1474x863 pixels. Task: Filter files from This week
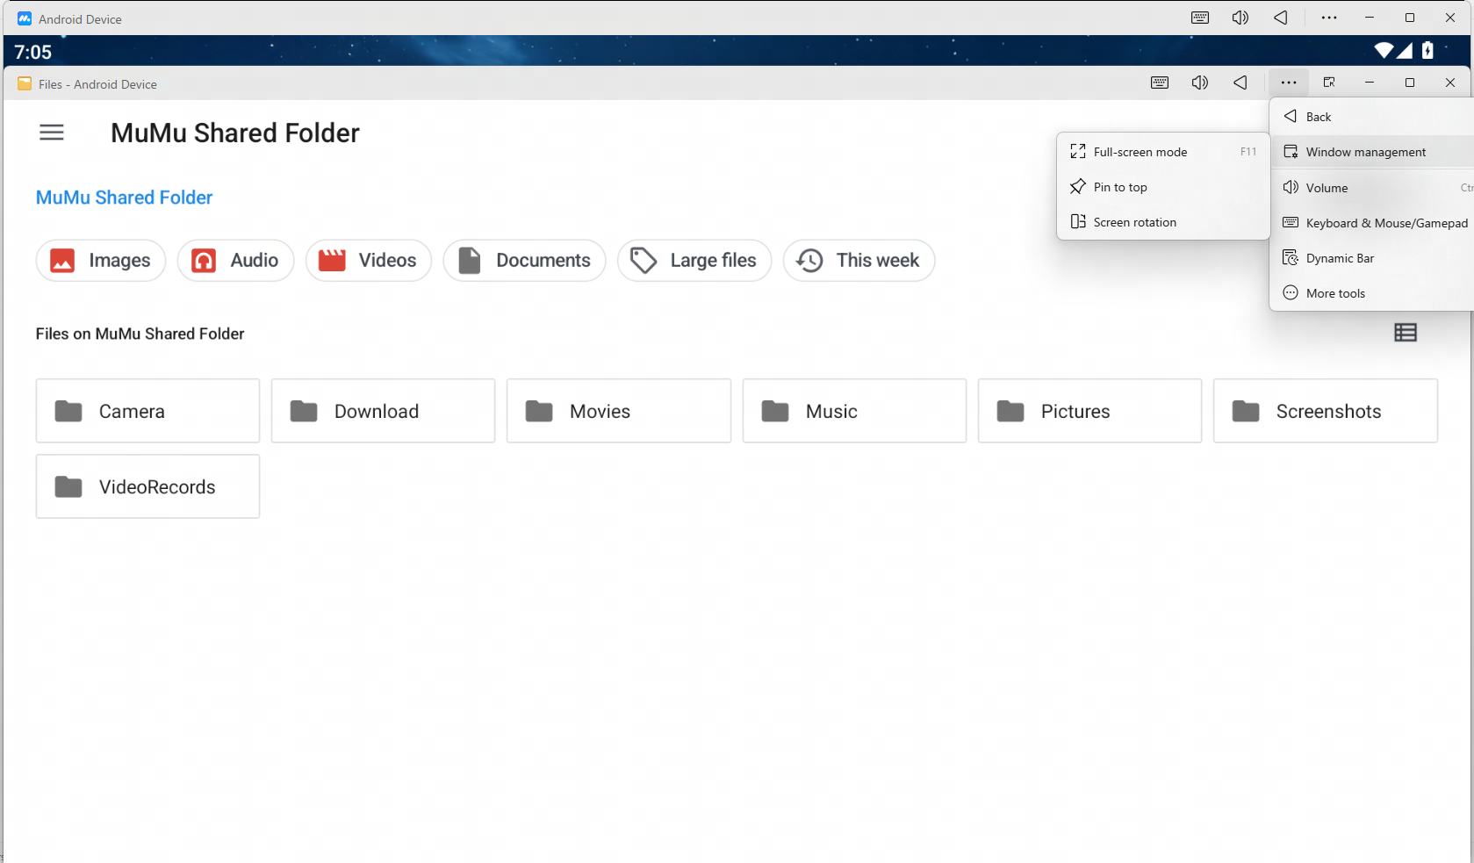click(859, 261)
